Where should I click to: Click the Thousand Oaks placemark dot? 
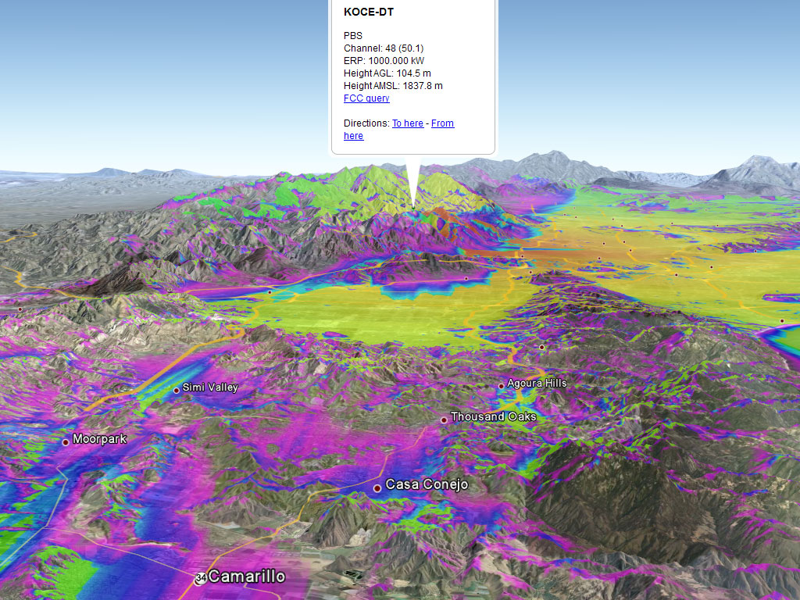444,420
